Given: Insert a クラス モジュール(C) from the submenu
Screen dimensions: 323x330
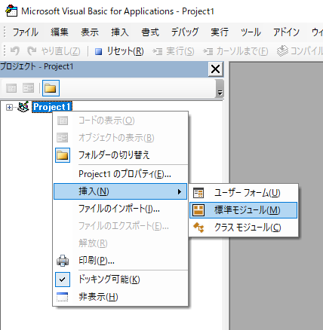Looking at the screenshot, I should 244,228.
